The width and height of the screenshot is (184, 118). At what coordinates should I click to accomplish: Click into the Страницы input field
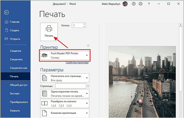(x=71, y=86)
